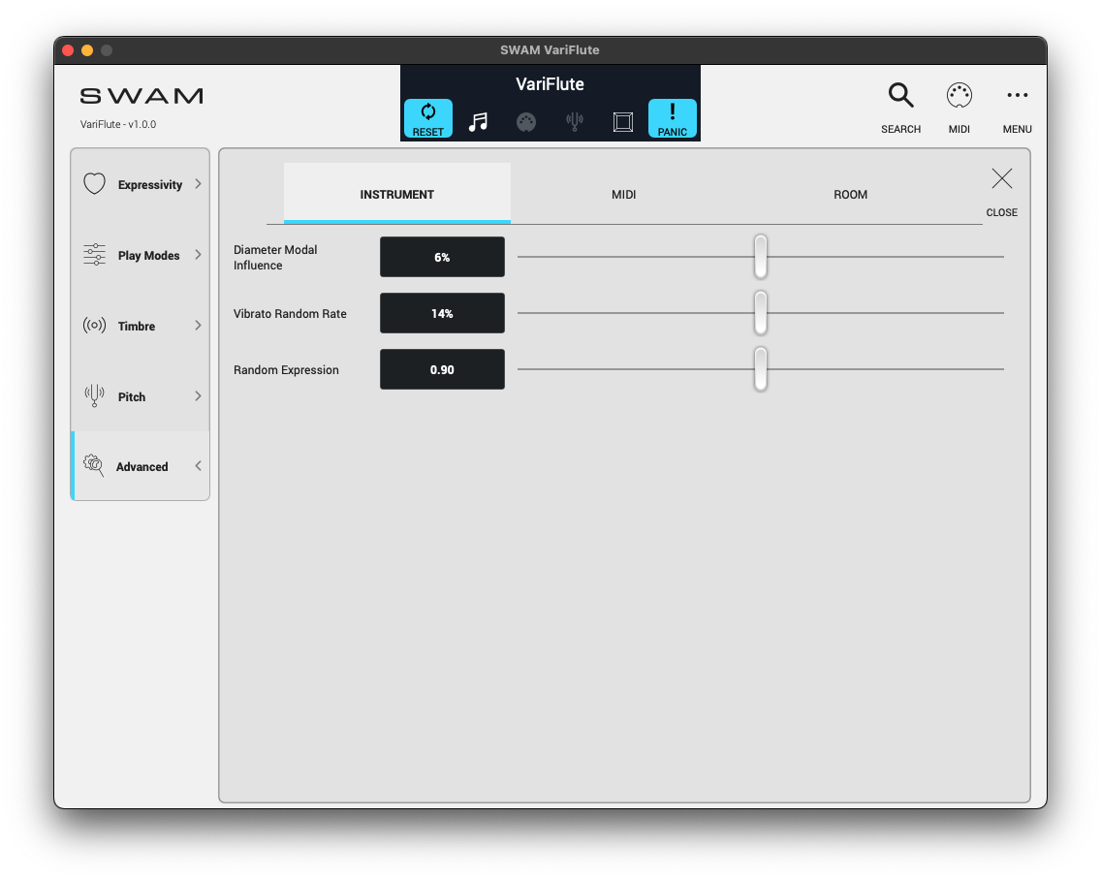Switch to the MIDI tab in panel
Screen dimensions: 1101x880
point(623,194)
